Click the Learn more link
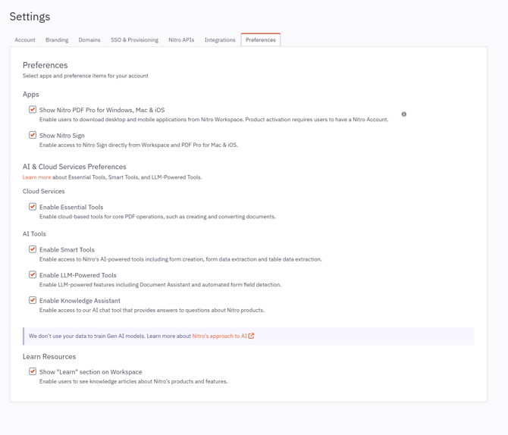 (x=36, y=177)
